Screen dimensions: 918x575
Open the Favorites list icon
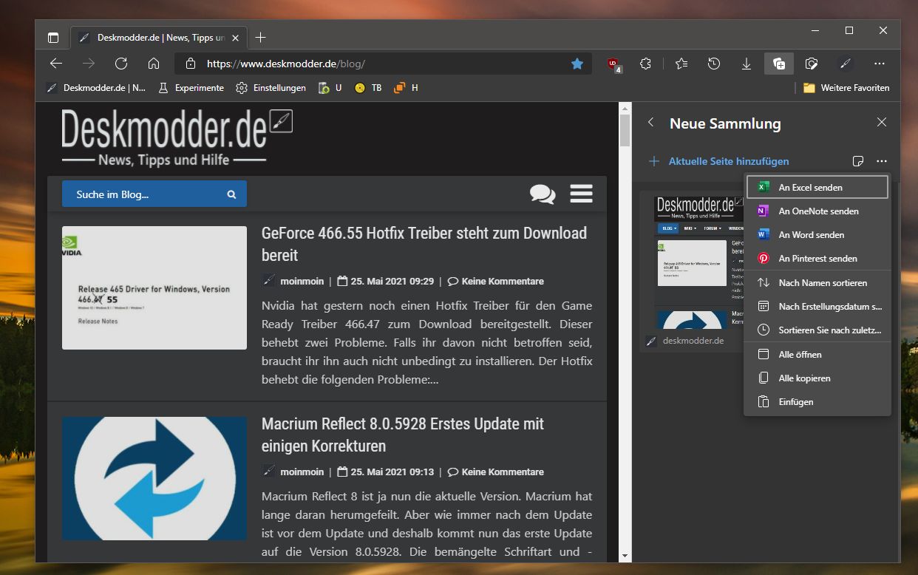point(681,64)
